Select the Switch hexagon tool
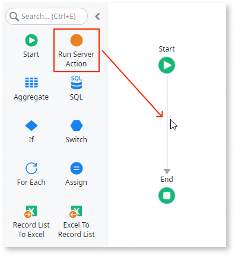 [77, 126]
